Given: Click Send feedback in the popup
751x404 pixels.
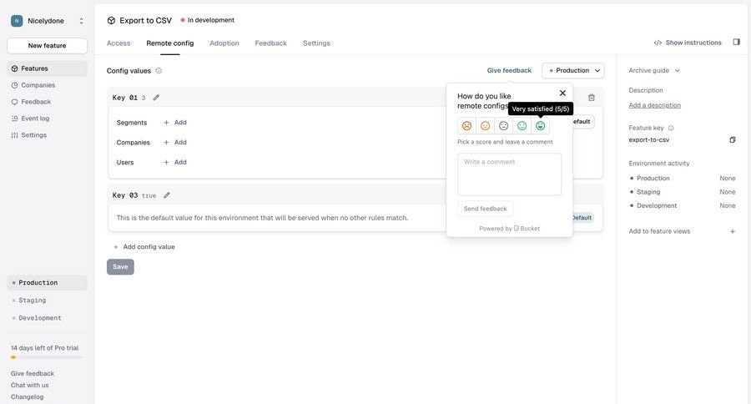Looking at the screenshot, I should tap(485, 209).
